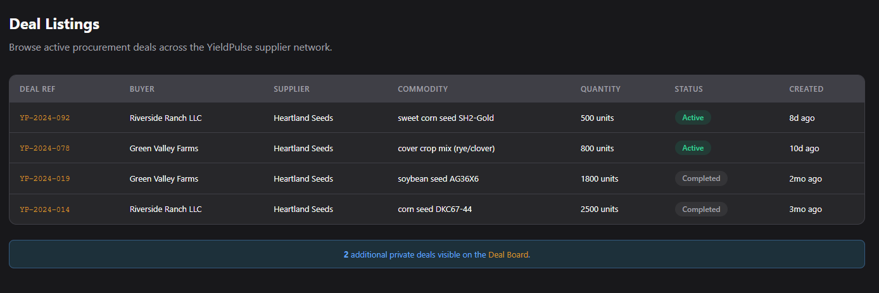The image size is (879, 293).
Task: Follow the Deal Board link
Action: pos(509,254)
